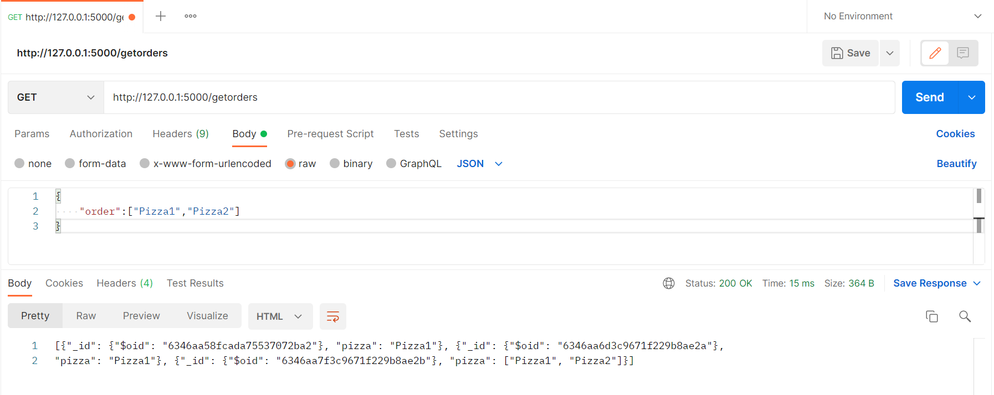Choose the binary body type
Screen dimensions: 994x395
pyautogui.click(x=351, y=163)
